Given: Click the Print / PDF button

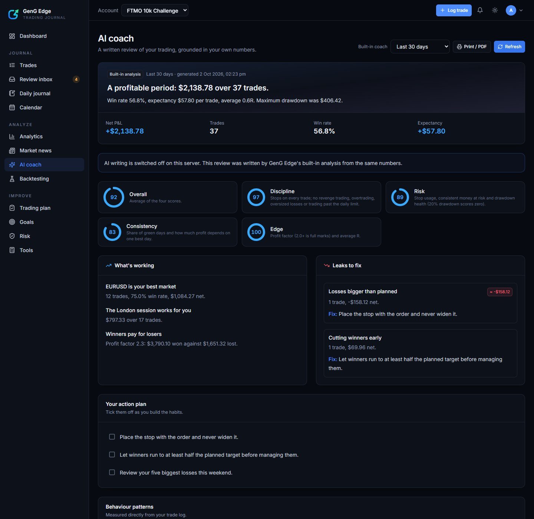Looking at the screenshot, I should pyautogui.click(x=472, y=47).
